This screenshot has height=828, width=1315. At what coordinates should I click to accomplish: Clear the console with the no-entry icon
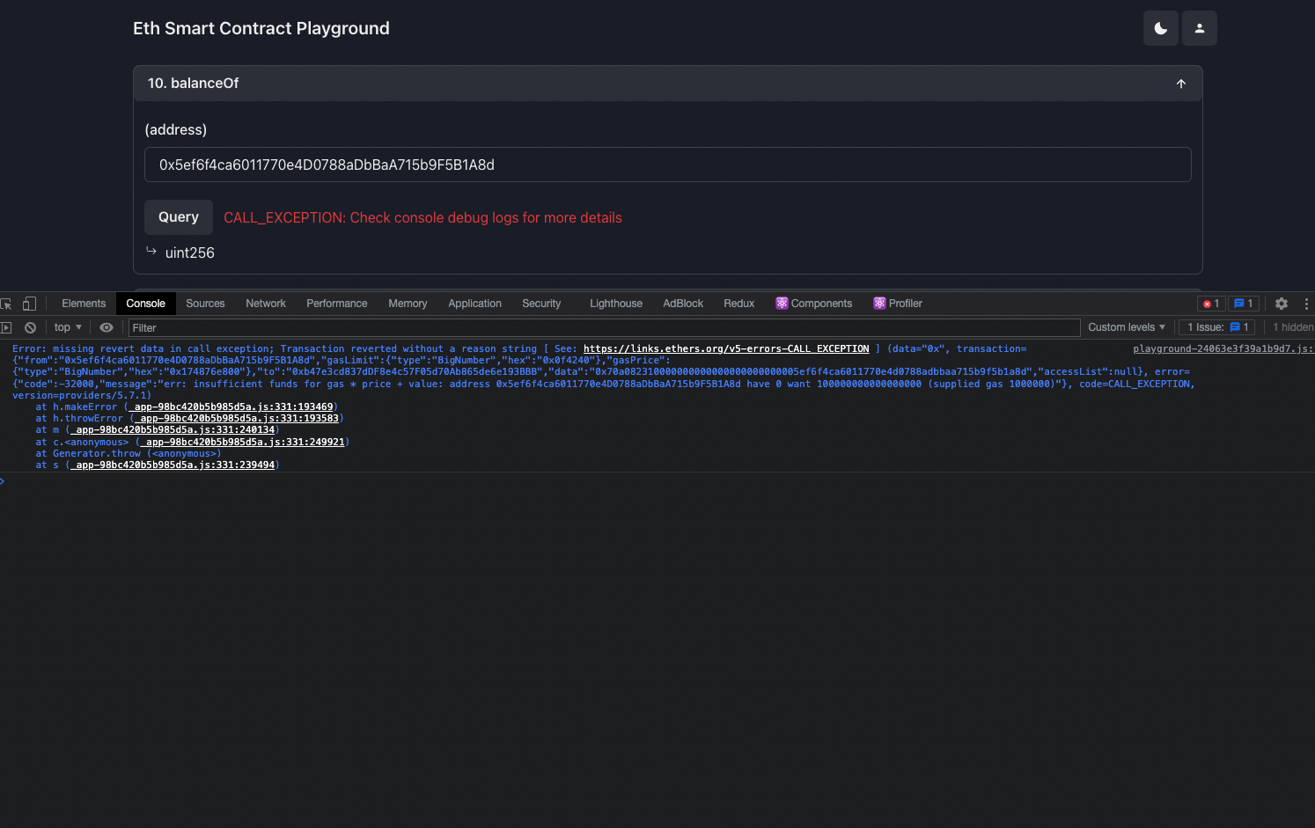pyautogui.click(x=31, y=326)
